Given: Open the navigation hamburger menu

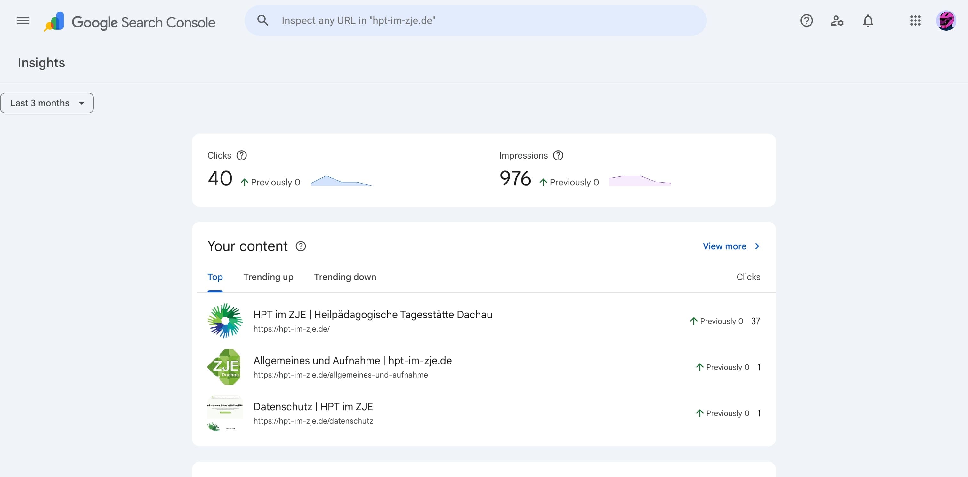Looking at the screenshot, I should [x=22, y=21].
